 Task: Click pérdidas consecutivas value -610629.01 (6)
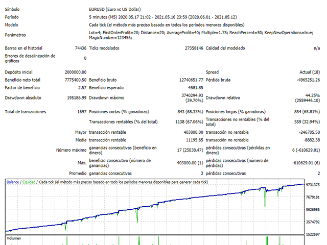click(306, 163)
